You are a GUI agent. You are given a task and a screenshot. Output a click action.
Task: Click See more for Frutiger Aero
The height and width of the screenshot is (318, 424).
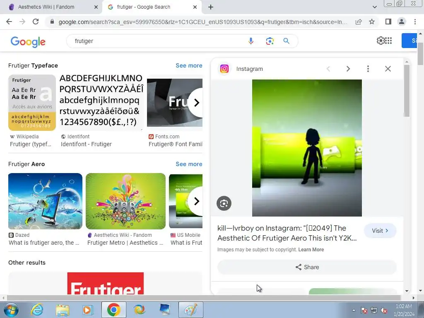pyautogui.click(x=189, y=164)
